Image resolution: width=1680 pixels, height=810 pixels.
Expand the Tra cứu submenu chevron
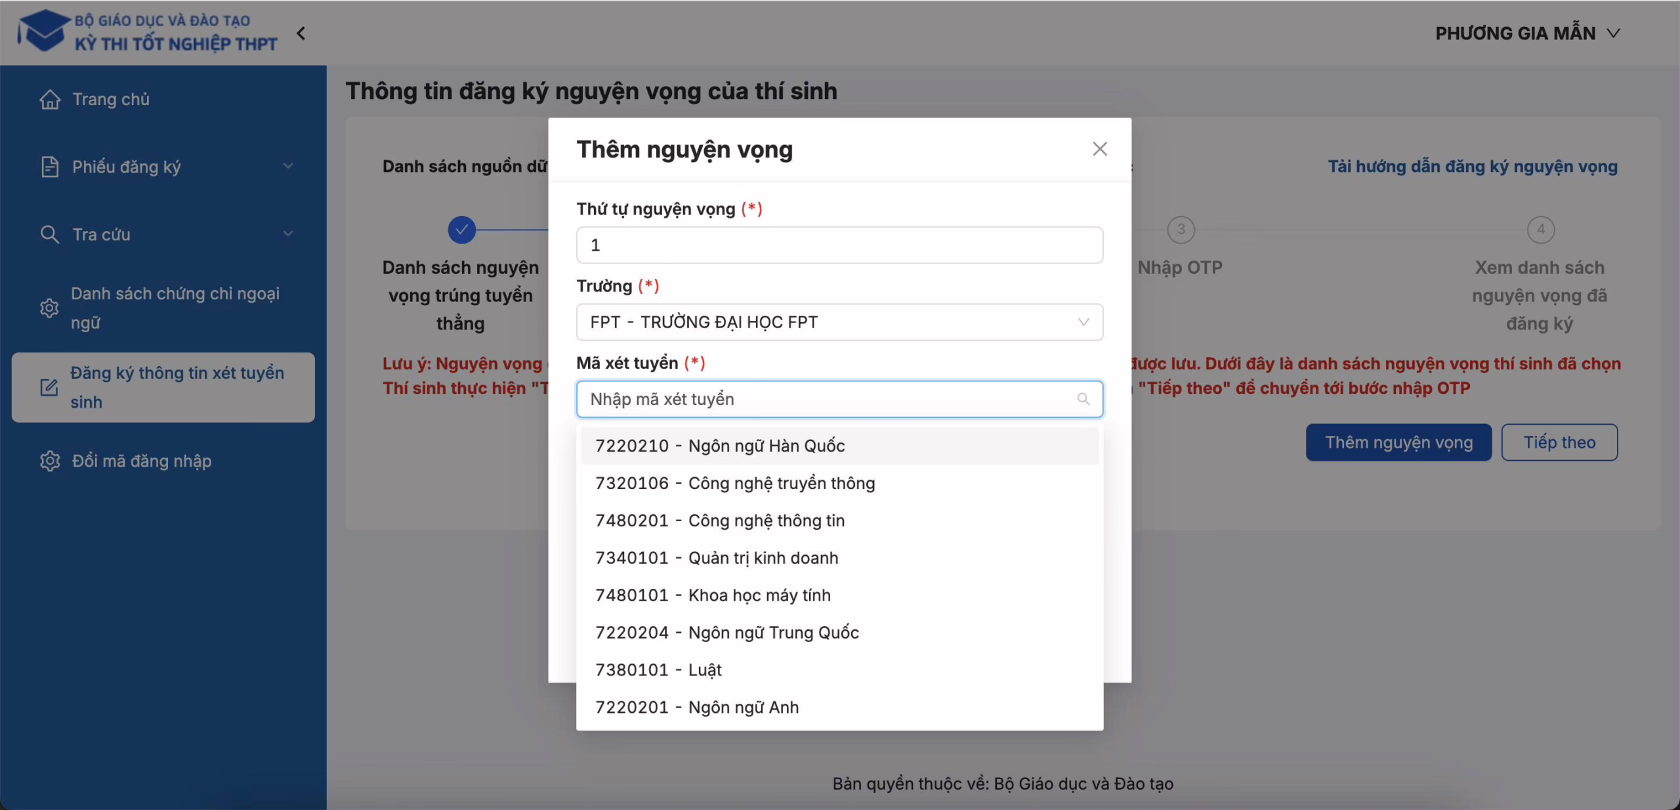[288, 234]
